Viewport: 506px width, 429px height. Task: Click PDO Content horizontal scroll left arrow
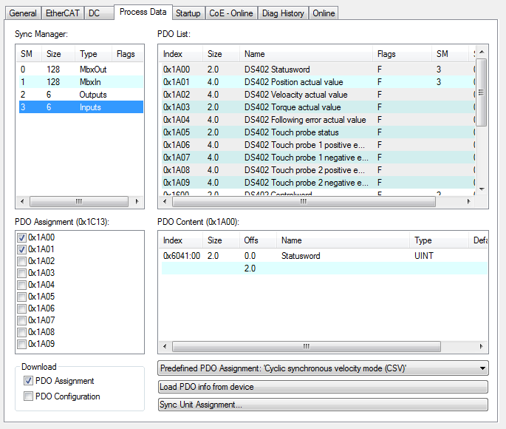tap(165, 347)
